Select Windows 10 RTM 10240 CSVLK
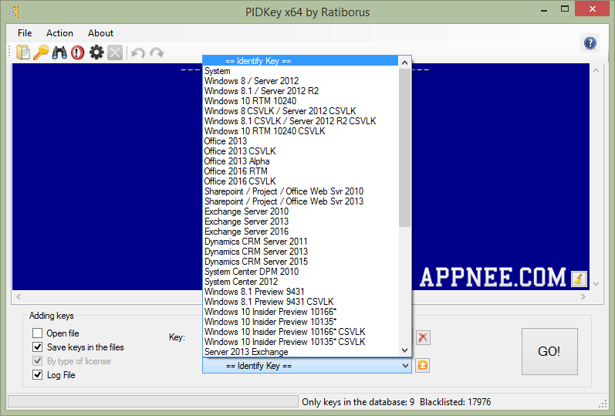This screenshot has height=416, width=615. click(300, 131)
